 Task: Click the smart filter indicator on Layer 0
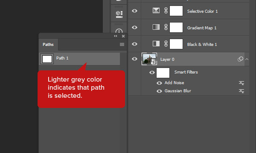[240, 59]
